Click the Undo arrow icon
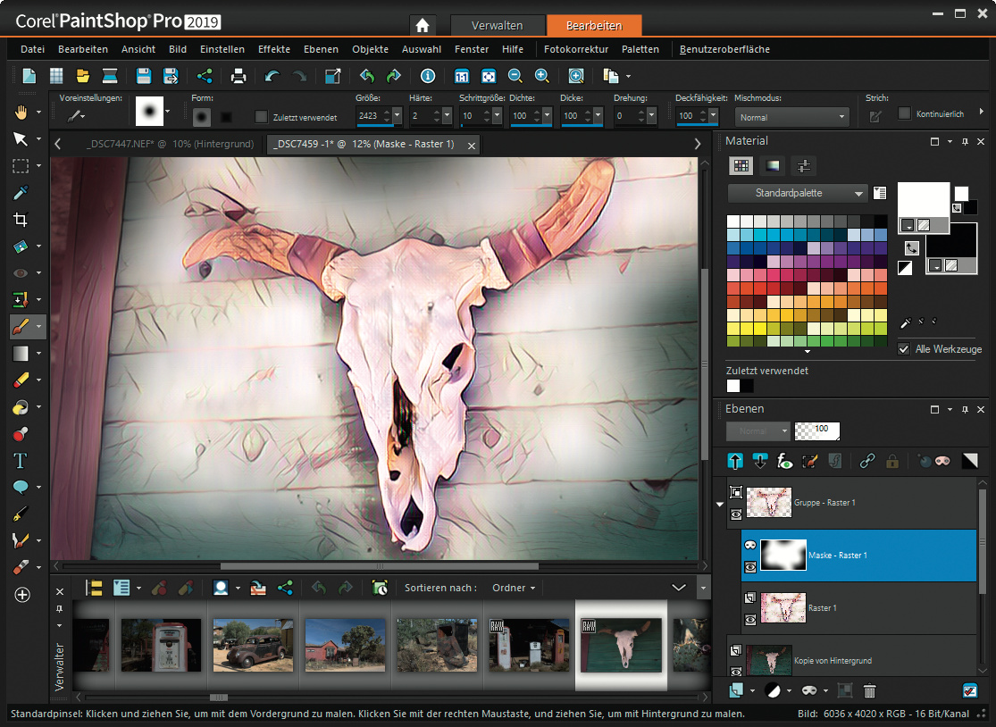 pos(272,76)
